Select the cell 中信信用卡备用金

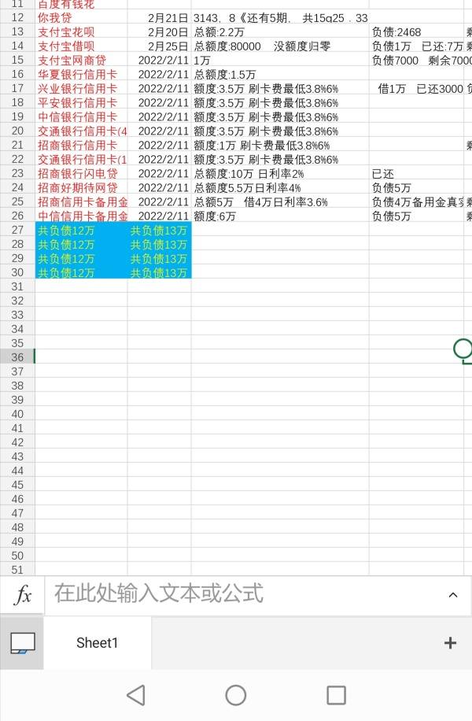pyautogui.click(x=81, y=216)
